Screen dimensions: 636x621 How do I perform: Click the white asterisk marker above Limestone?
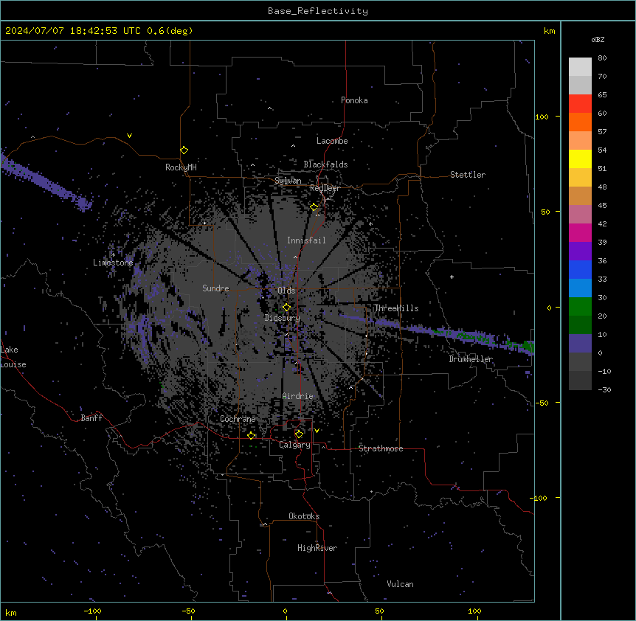[113, 254]
